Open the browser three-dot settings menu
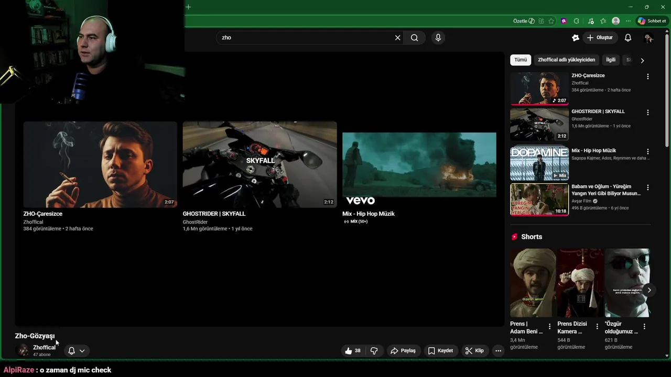Viewport: 671px width, 377px height. pyautogui.click(x=629, y=21)
